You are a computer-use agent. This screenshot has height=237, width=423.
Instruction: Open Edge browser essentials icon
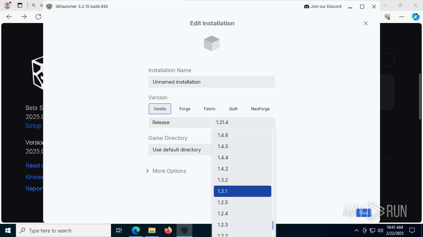[x=388, y=17]
